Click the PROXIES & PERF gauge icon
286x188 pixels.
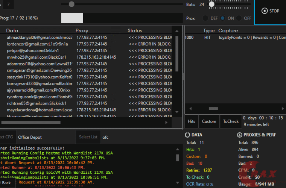(x=240, y=135)
